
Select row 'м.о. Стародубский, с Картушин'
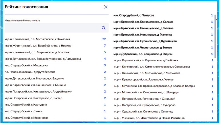tap(55, 105)
